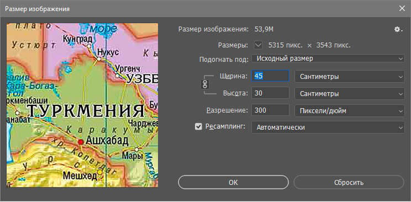
Task: Click the map preview thumbnail
Action: point(82,105)
